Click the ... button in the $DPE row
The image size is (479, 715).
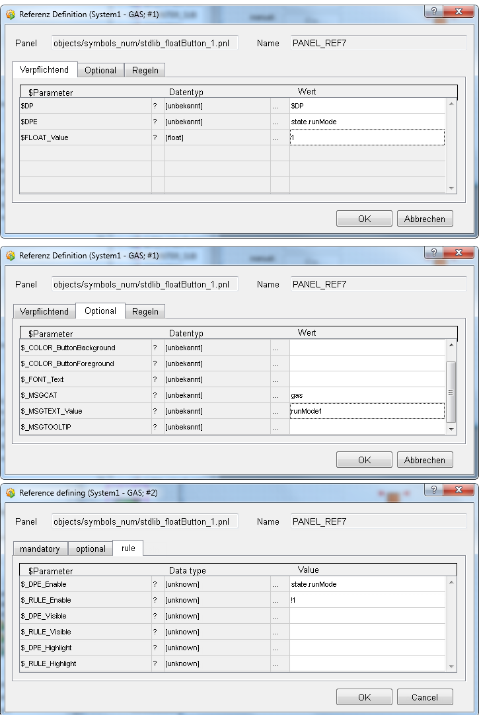pyautogui.click(x=280, y=122)
